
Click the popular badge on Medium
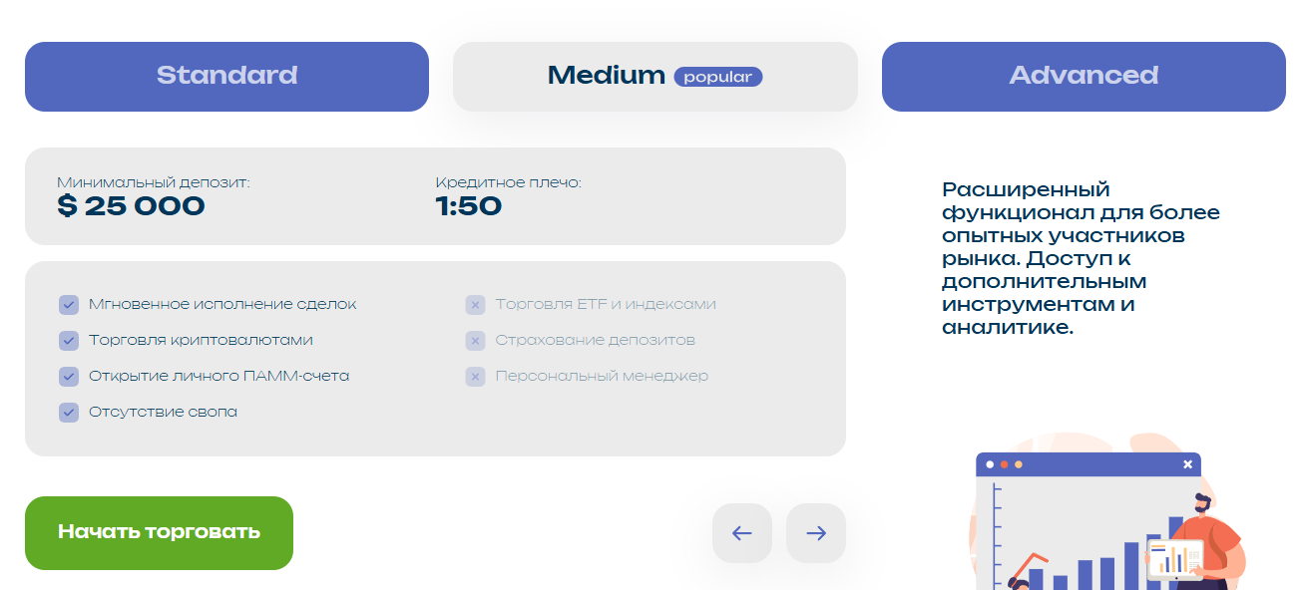click(717, 77)
